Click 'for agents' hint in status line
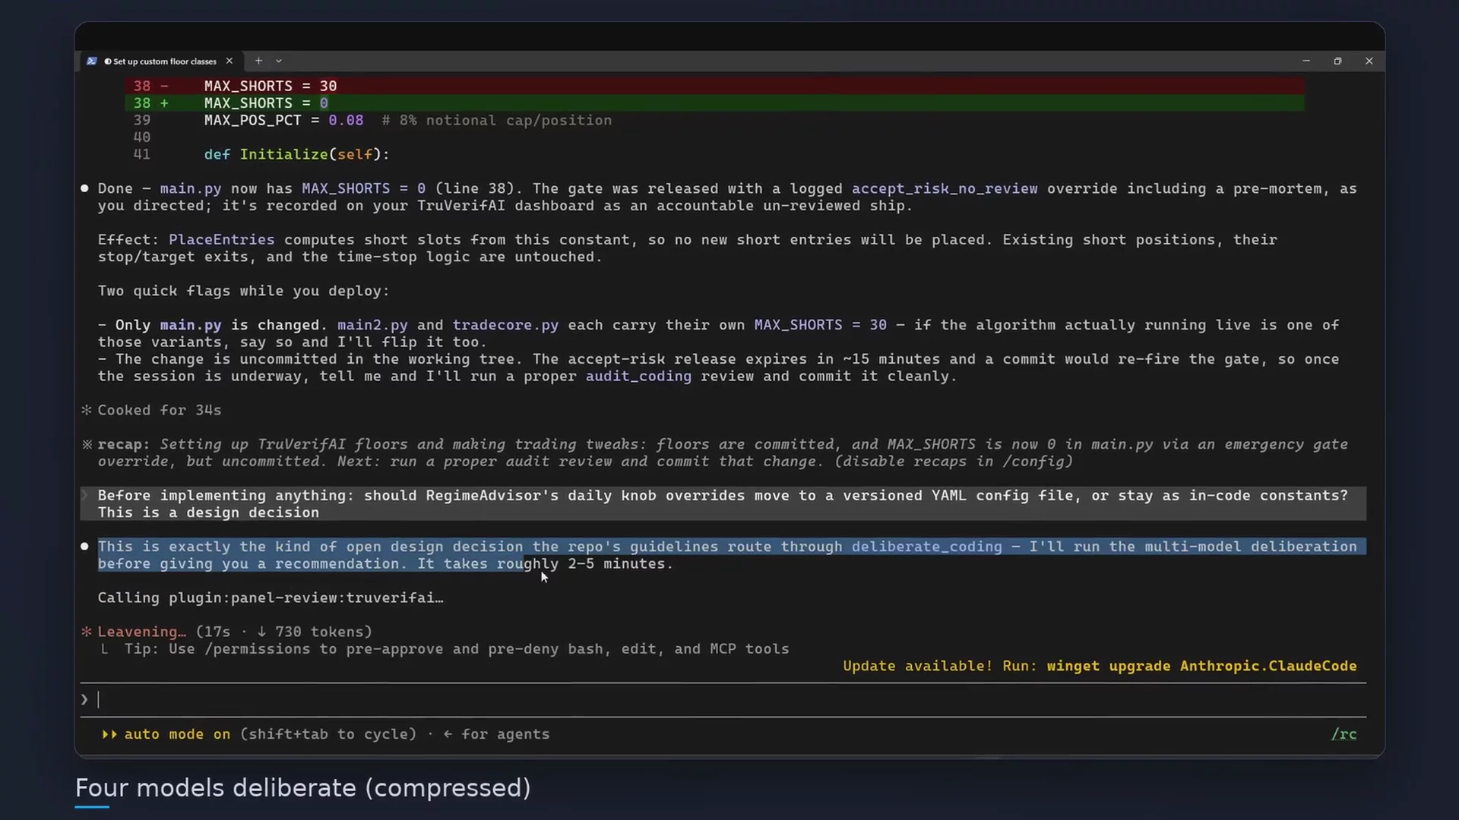Image resolution: width=1459 pixels, height=820 pixels. coord(505,734)
